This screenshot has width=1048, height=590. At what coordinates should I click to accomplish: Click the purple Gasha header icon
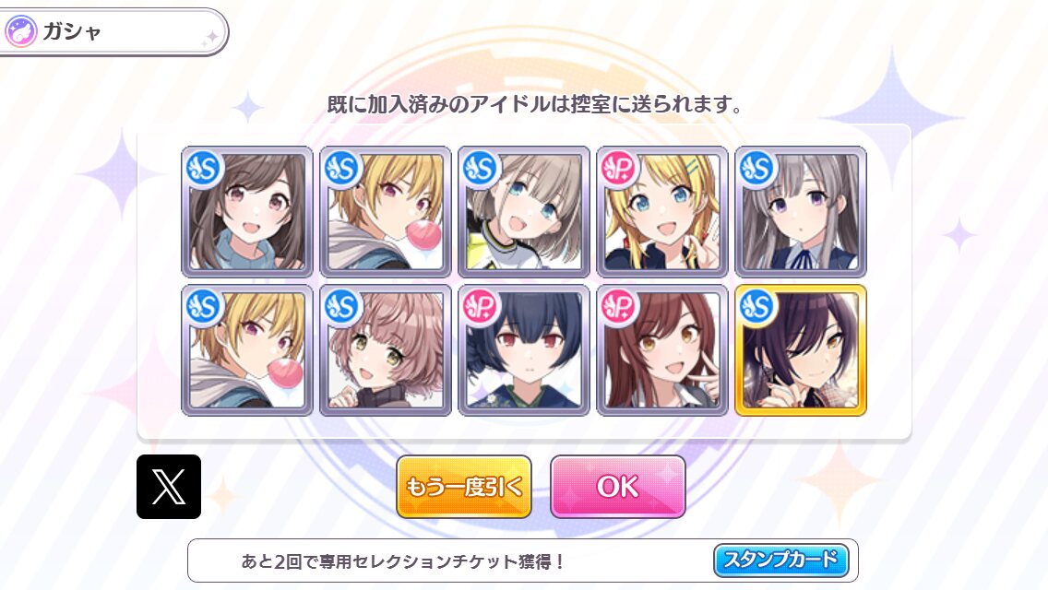[20, 31]
